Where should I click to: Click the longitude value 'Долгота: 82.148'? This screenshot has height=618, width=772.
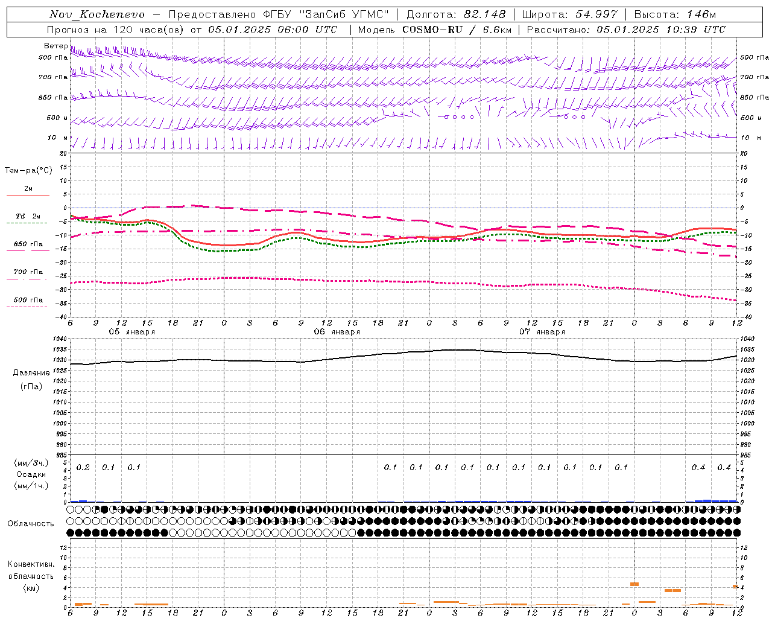coord(456,14)
